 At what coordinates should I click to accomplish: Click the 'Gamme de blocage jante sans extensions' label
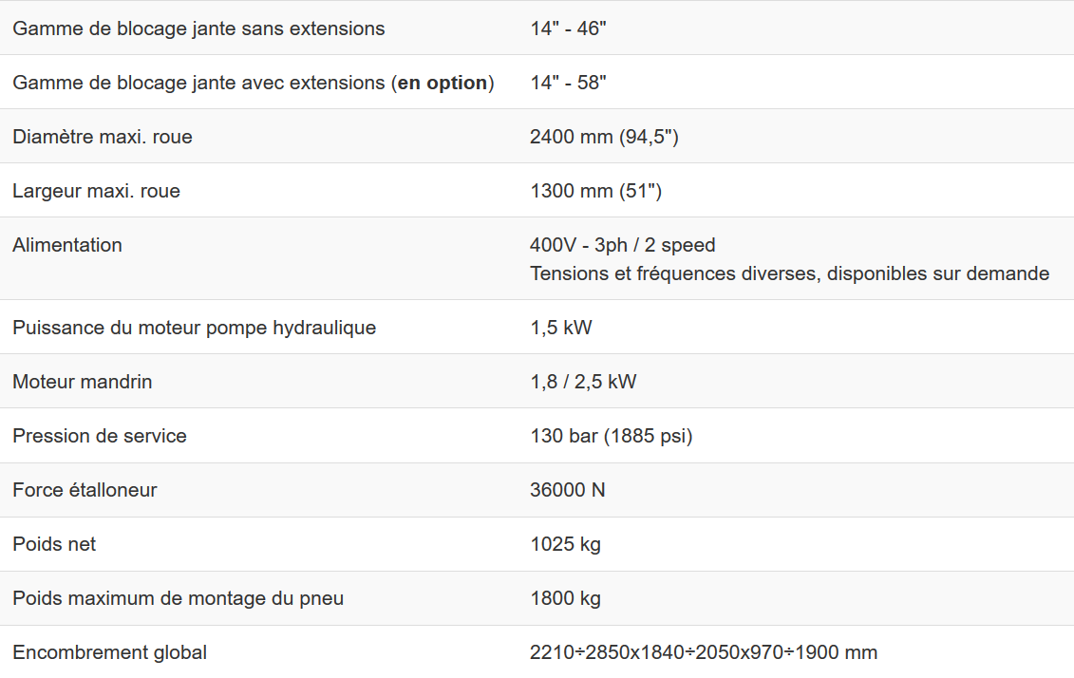click(x=198, y=28)
